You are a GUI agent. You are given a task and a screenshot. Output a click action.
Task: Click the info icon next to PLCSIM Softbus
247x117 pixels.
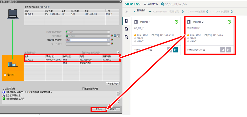[183, 11]
